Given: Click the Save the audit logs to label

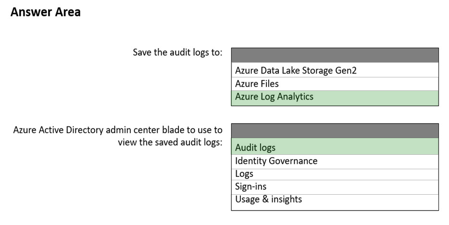Looking at the screenshot, I should [177, 53].
